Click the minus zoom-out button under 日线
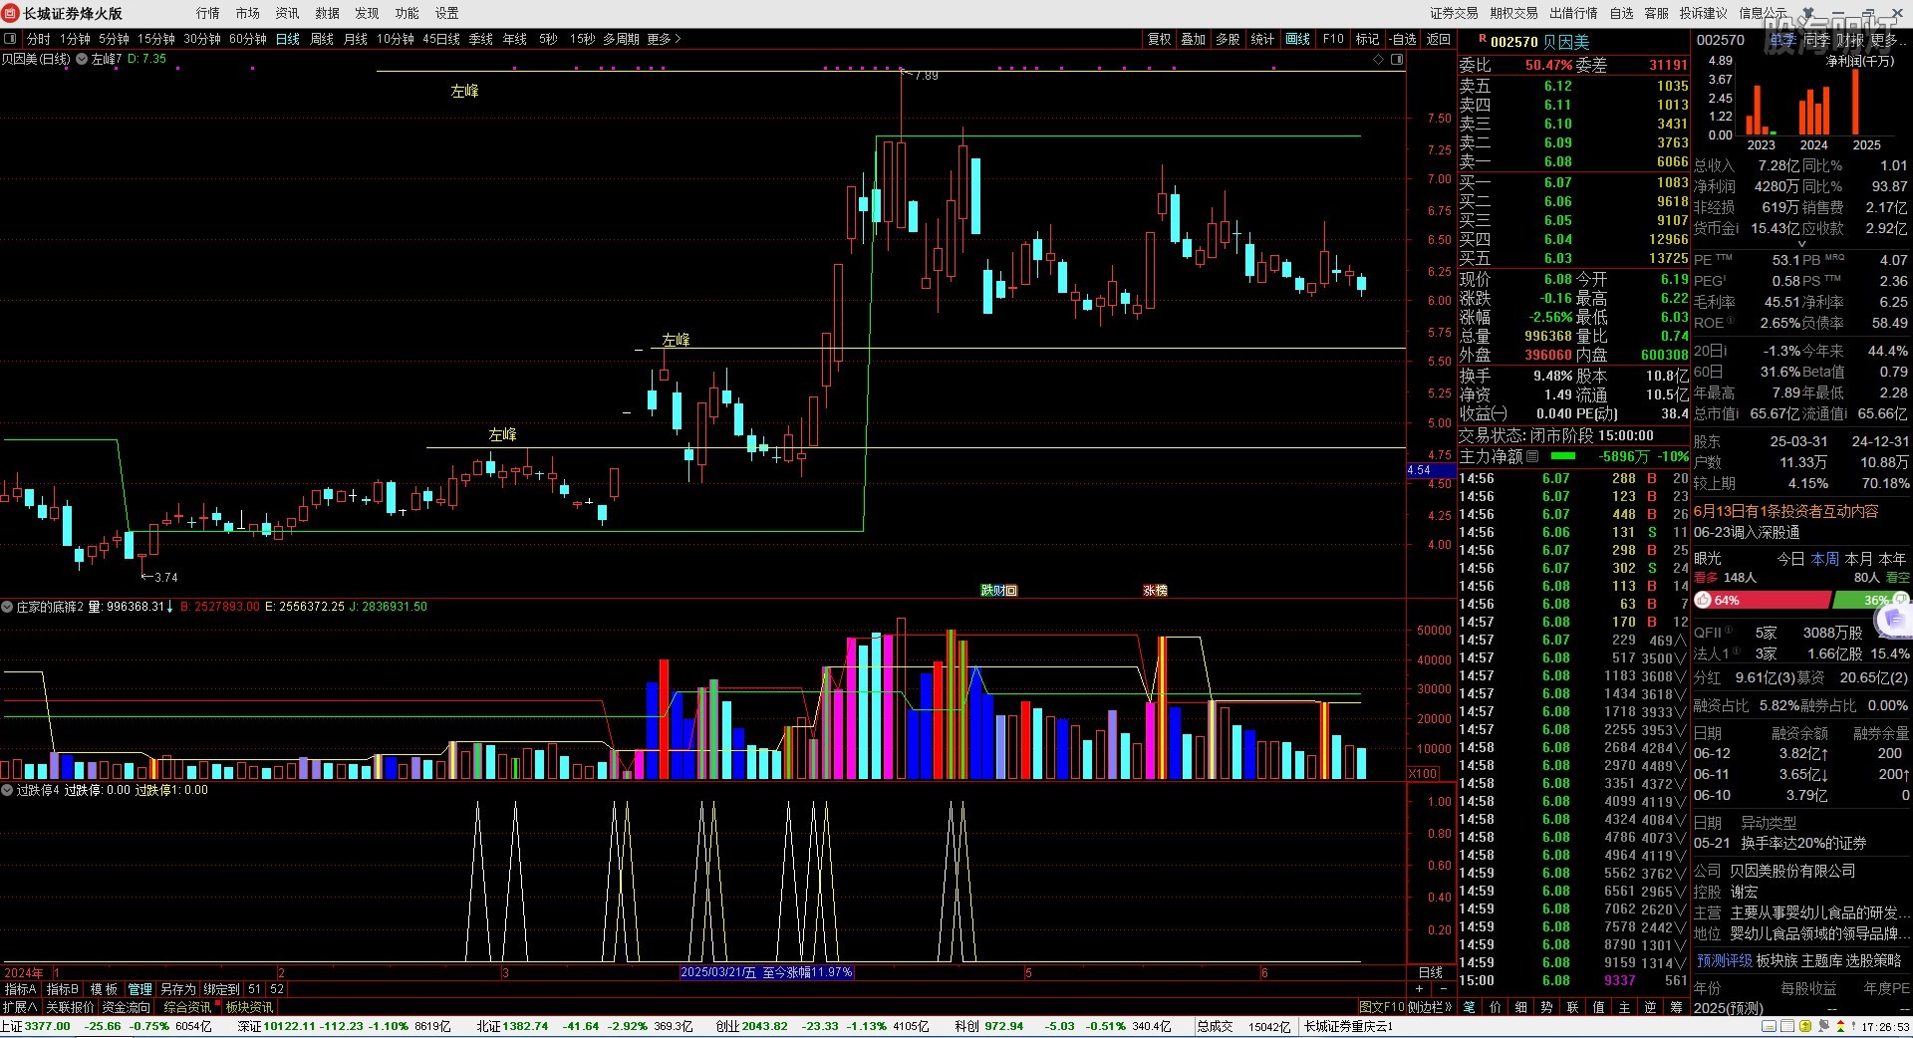 pos(1445,989)
